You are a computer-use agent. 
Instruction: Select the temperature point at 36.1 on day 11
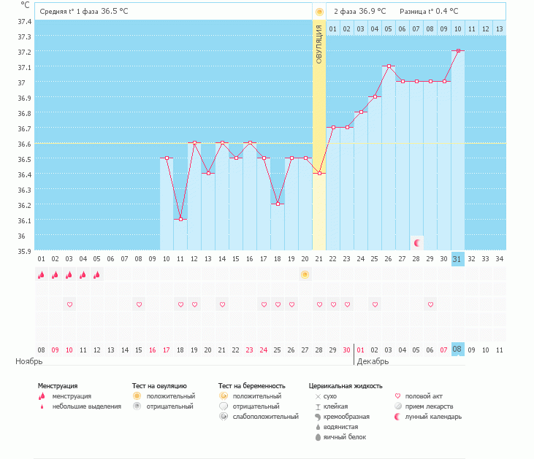pos(180,219)
